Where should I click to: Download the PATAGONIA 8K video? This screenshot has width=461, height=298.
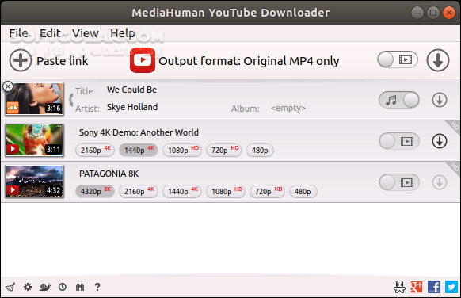pos(440,182)
